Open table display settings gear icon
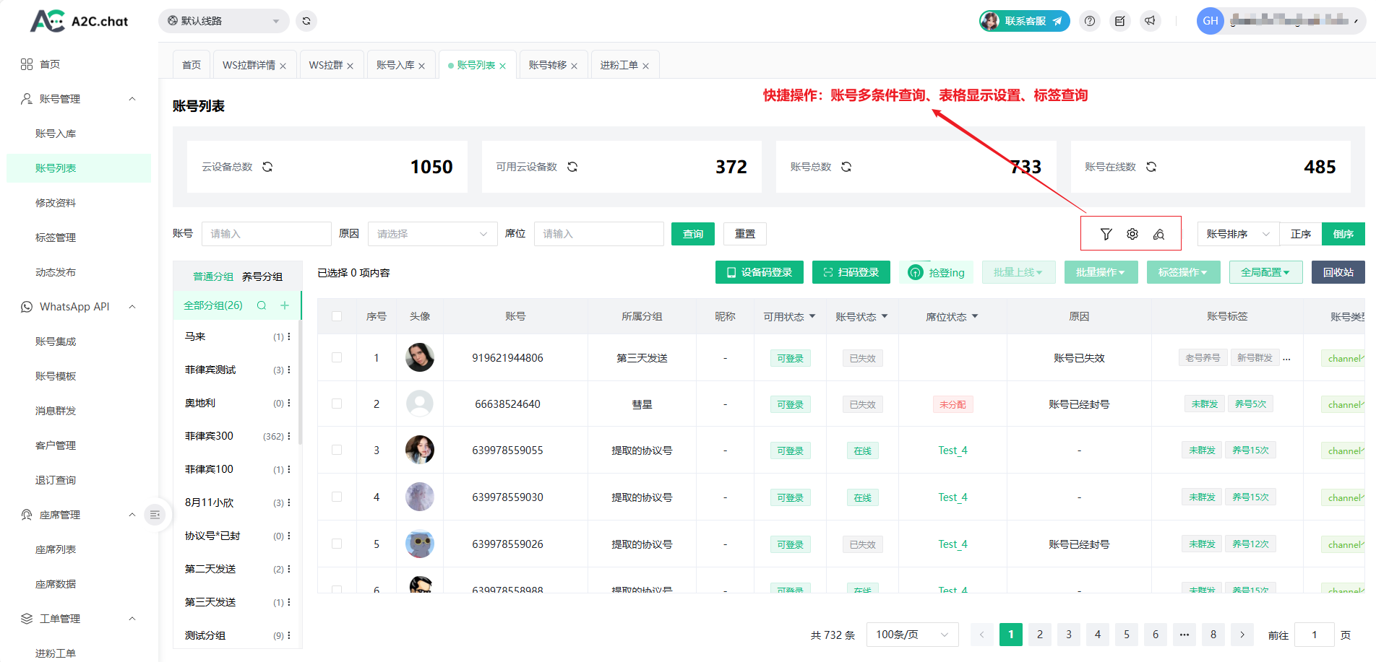 tap(1132, 234)
